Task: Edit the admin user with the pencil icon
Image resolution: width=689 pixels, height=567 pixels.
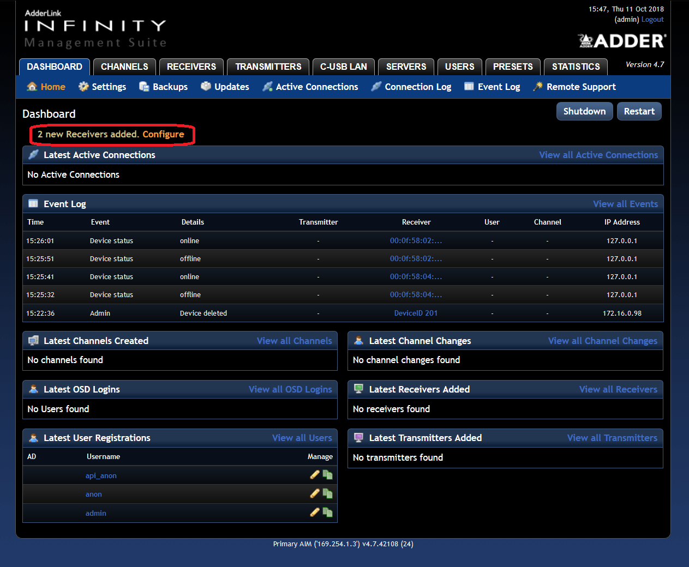Action: [315, 512]
